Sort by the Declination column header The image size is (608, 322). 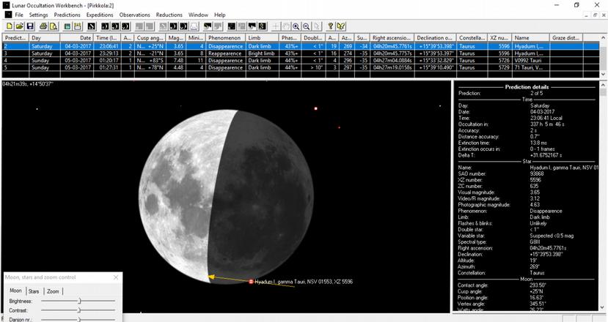[436, 37]
